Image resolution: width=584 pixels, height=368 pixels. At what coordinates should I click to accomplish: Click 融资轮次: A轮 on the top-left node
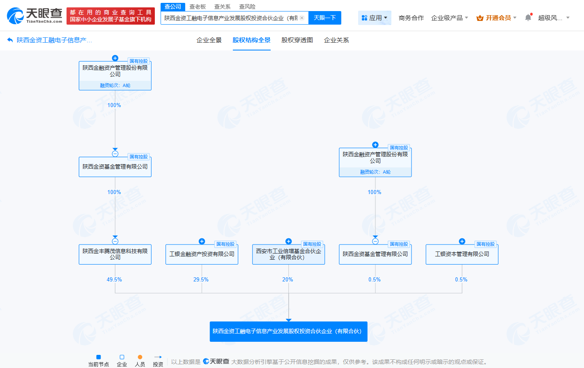pyautogui.click(x=115, y=85)
